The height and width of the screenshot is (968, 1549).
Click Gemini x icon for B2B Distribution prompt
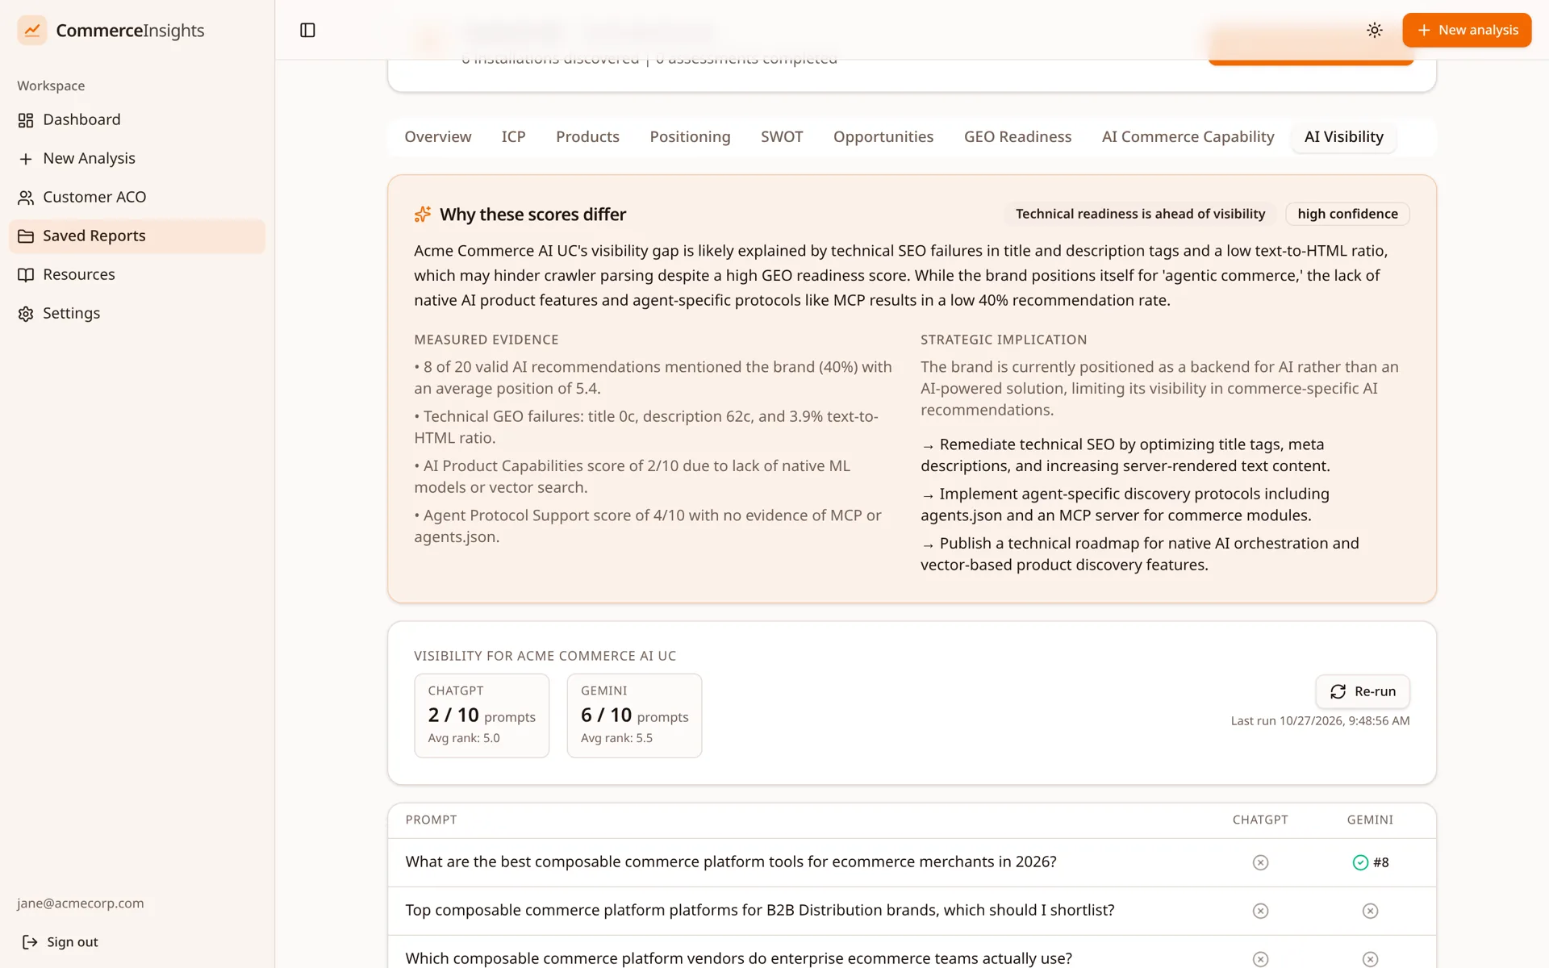tap(1370, 911)
